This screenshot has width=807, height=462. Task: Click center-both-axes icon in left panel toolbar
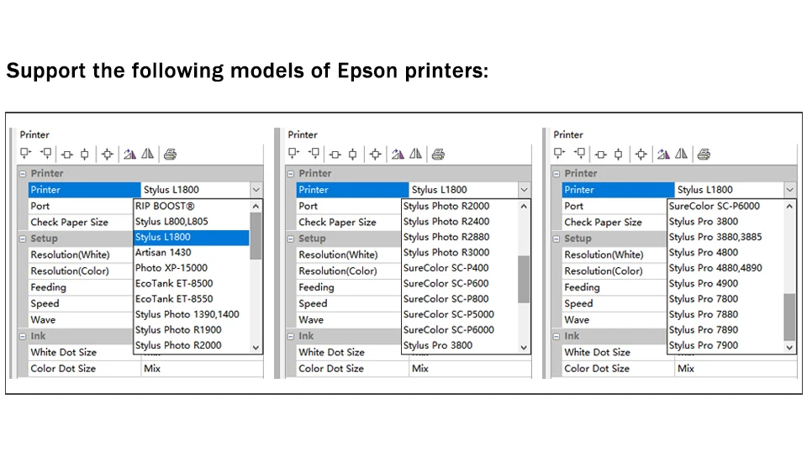click(107, 154)
